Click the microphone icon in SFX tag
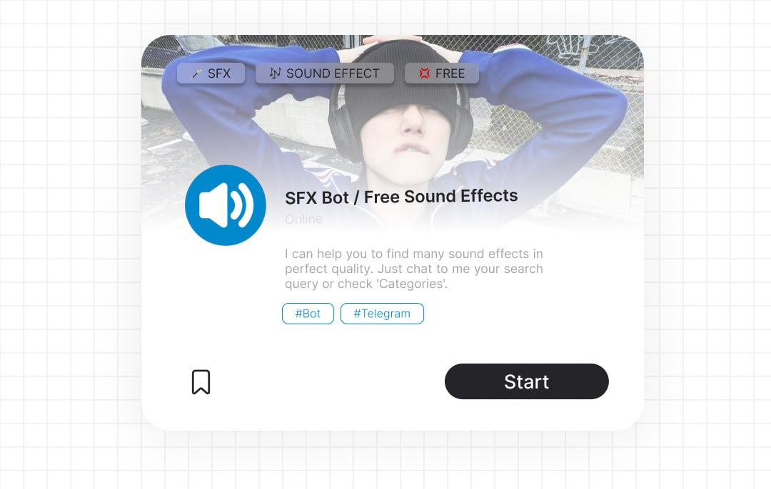The image size is (771, 489). pyautogui.click(x=197, y=73)
